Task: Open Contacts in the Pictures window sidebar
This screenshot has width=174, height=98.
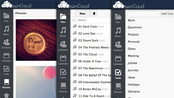Action: coord(6,44)
